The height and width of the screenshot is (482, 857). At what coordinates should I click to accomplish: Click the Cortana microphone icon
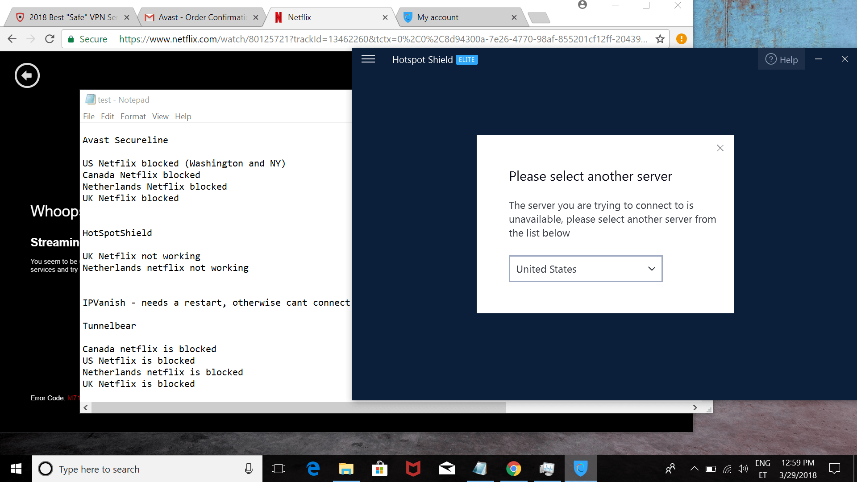pos(249,469)
